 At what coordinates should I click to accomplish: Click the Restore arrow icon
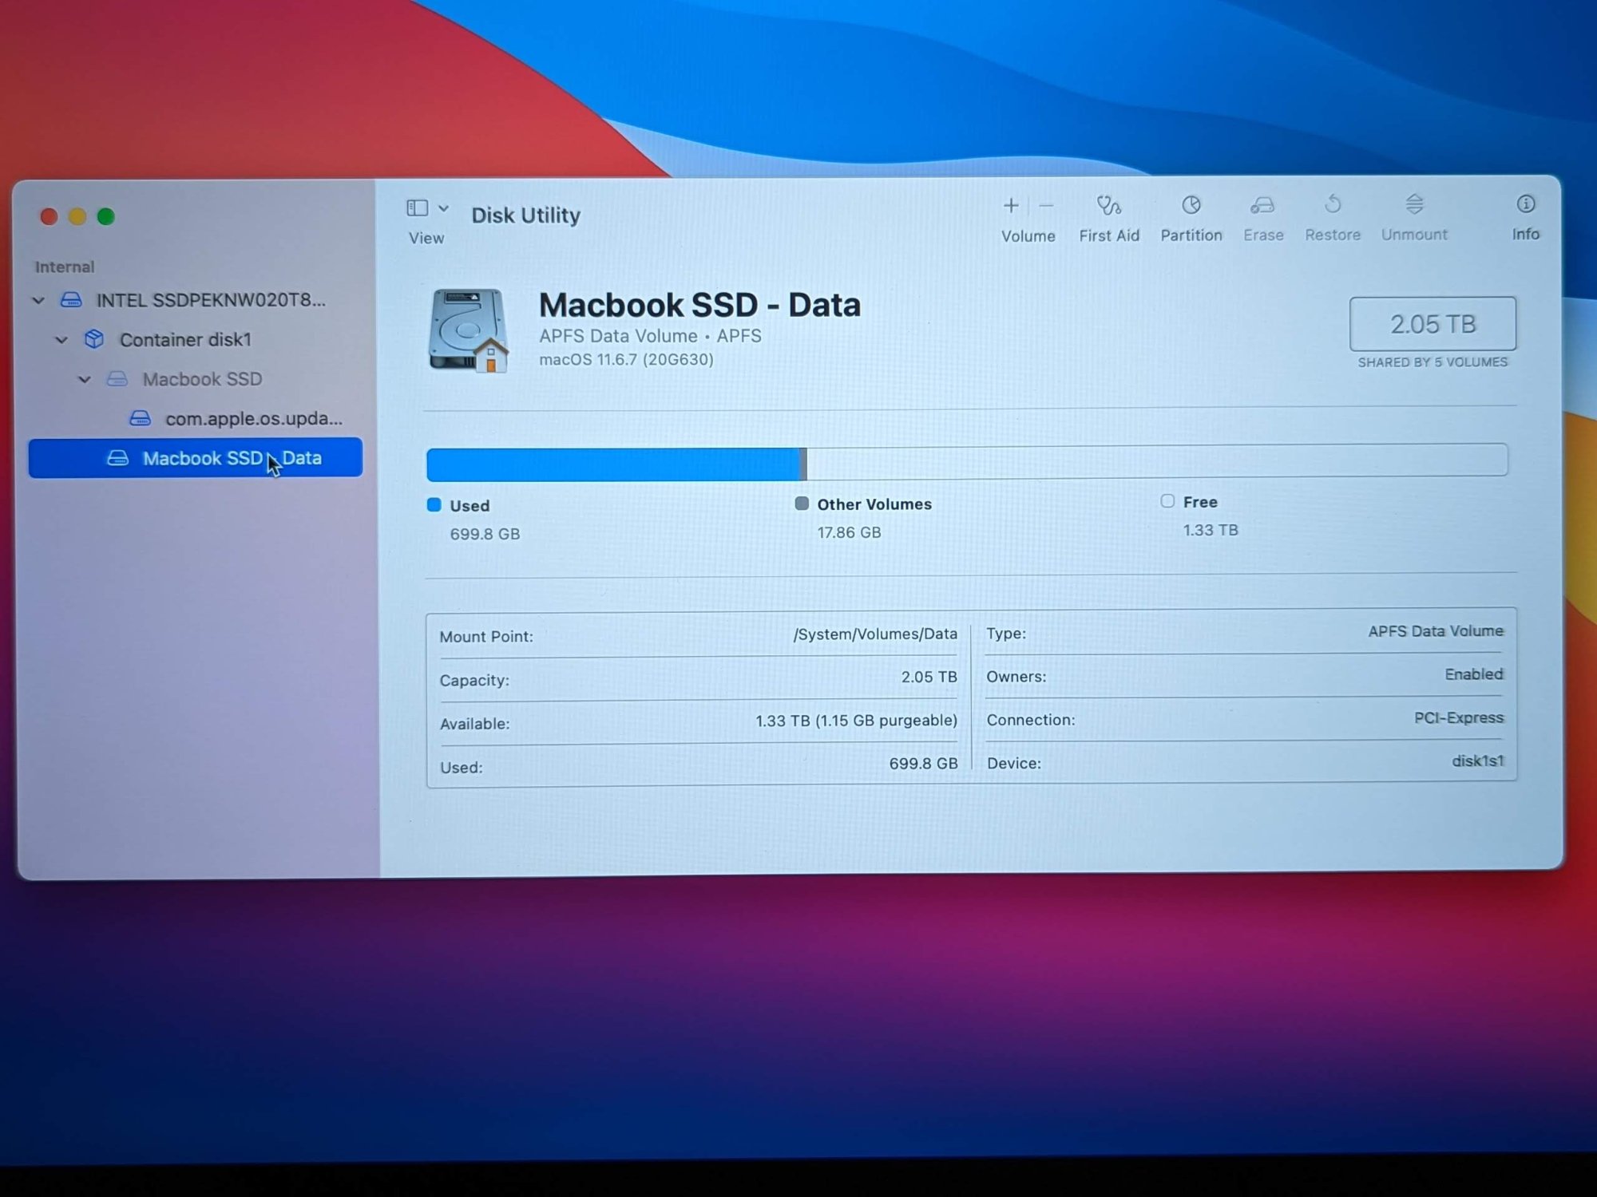1332,205
